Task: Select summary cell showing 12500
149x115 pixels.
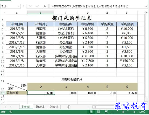Action: 127,93
